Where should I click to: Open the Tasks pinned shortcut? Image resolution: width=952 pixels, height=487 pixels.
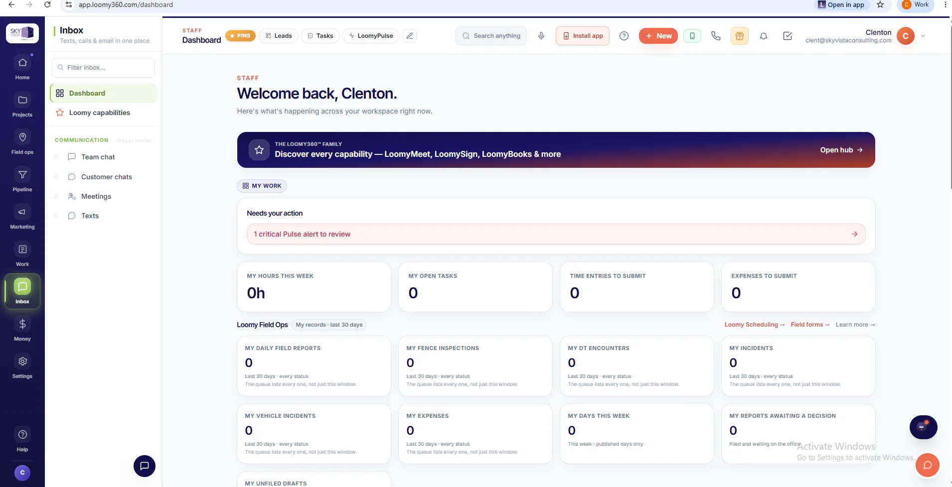pos(320,36)
